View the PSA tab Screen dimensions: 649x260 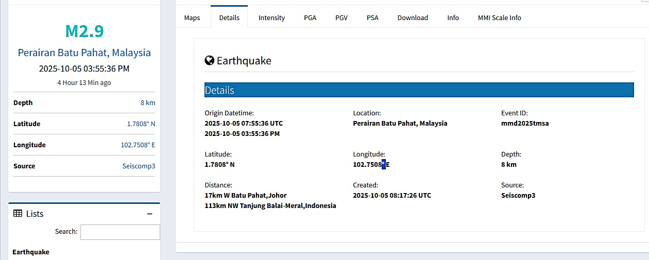point(372,18)
